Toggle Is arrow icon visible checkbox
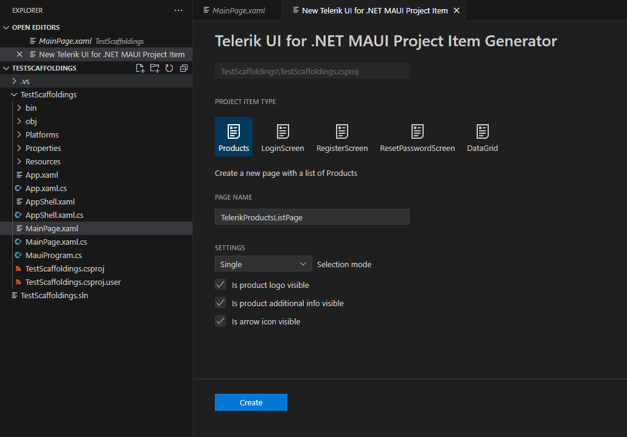Screen dimensions: 627x437 (x=220, y=321)
